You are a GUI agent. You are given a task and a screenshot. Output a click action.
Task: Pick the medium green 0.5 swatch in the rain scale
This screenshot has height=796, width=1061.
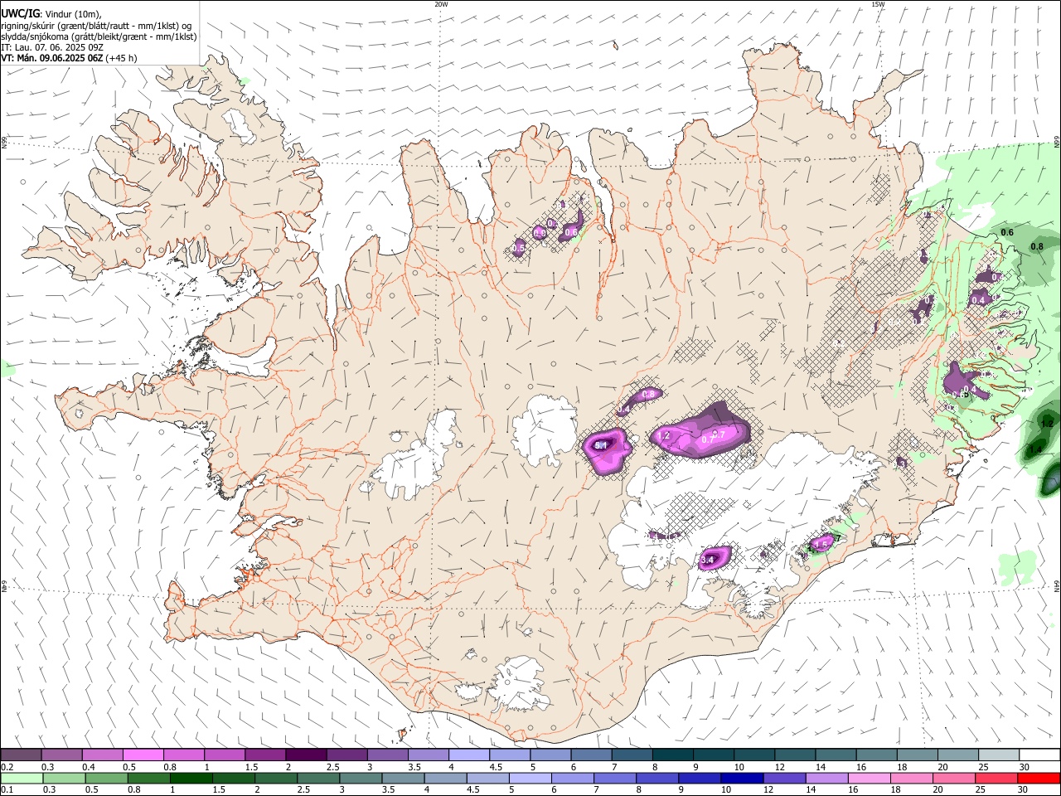[x=106, y=779]
